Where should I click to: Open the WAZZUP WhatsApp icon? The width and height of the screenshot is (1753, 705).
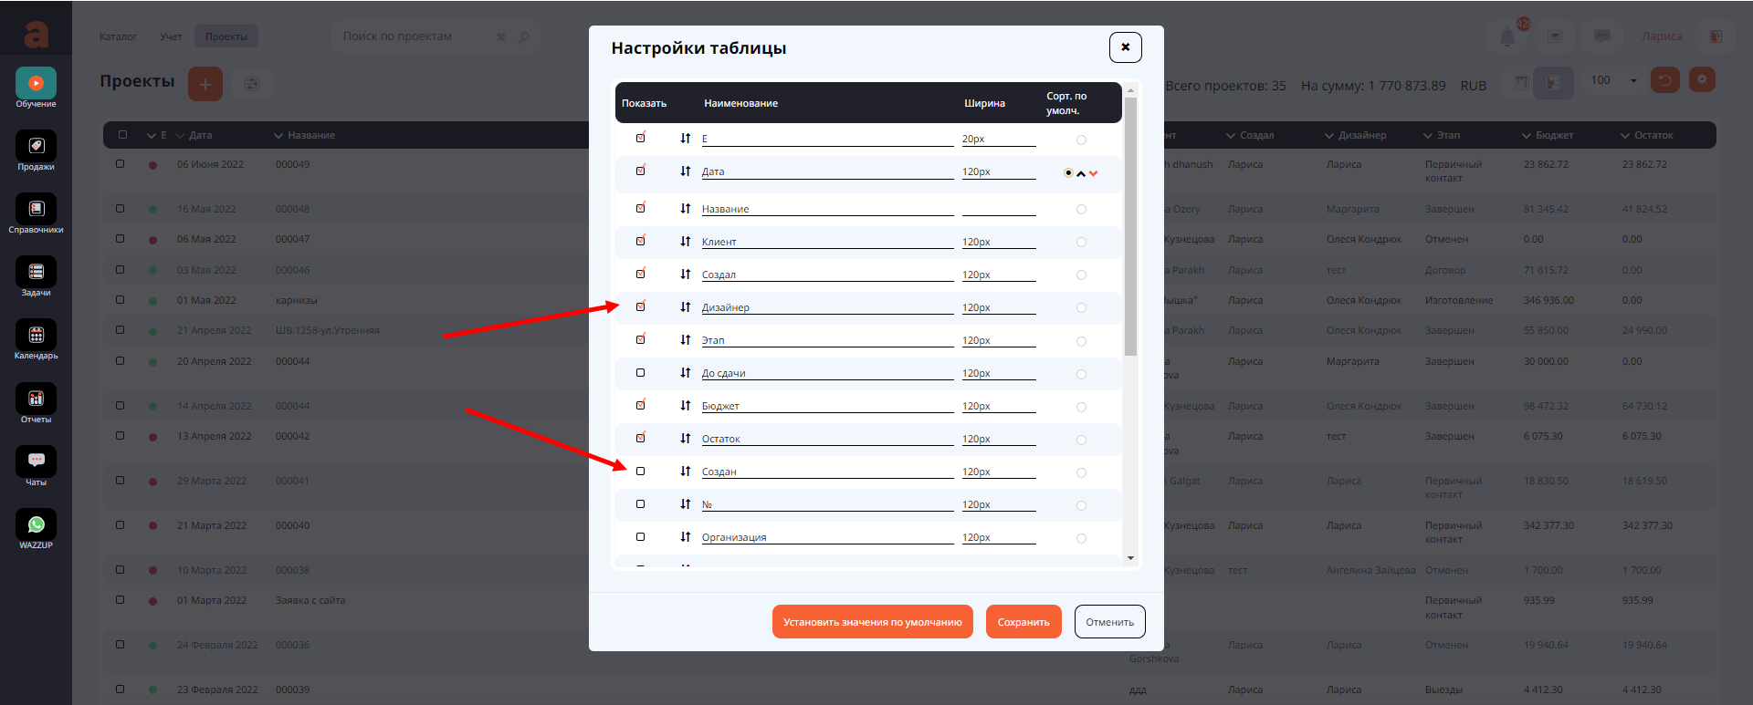coord(36,525)
